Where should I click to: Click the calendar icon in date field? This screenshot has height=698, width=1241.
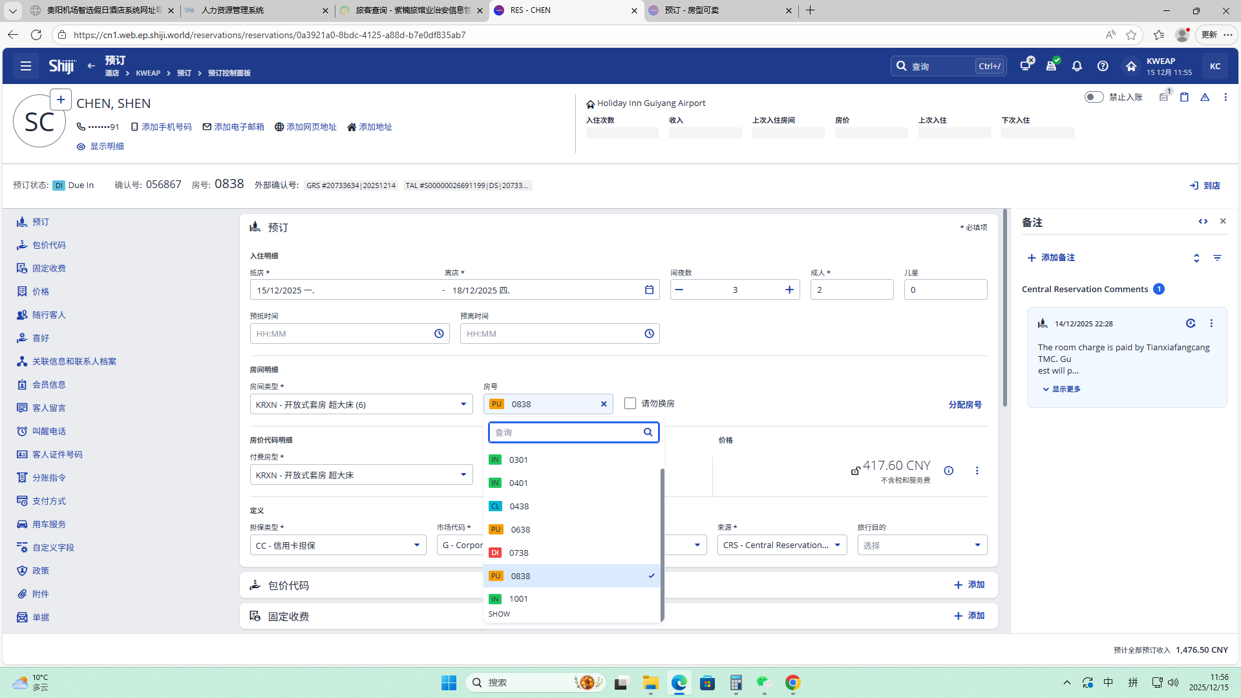(x=649, y=290)
